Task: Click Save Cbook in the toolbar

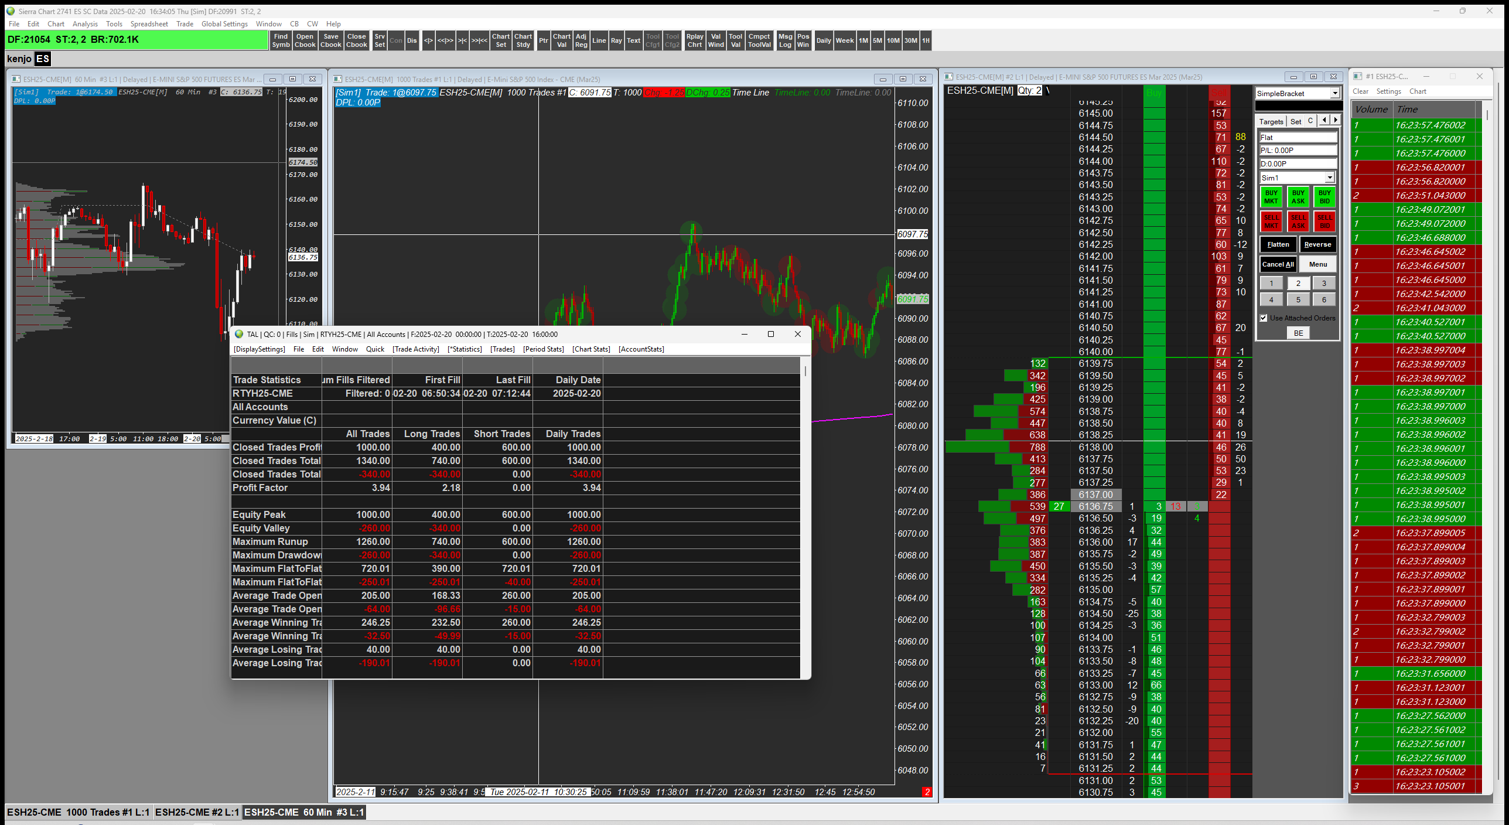Action: [330, 40]
